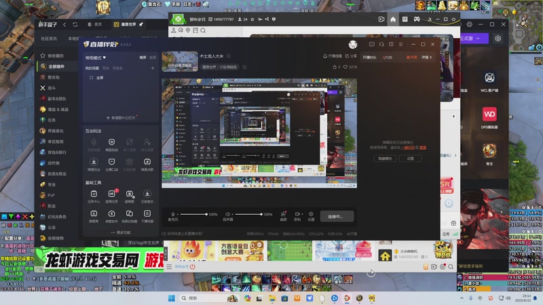
Task: Open the 设置 gear in 直播伴侣 bottom bar
Action: (311, 214)
